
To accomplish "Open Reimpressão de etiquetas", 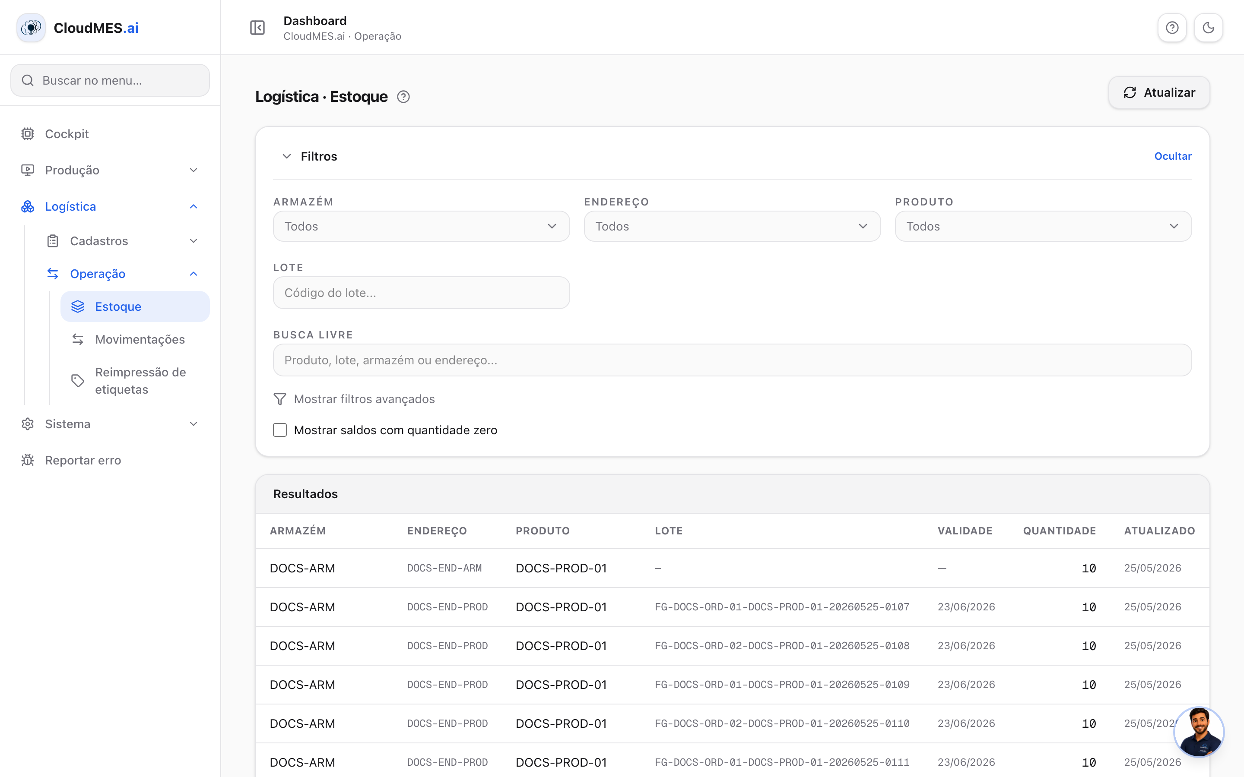I will click(x=135, y=381).
